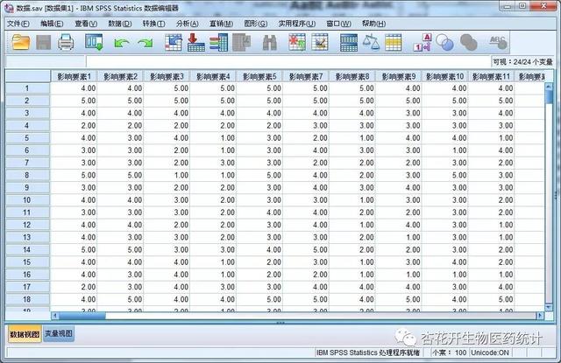Image resolution: width=561 pixels, height=363 pixels.
Task: Select the 影响要素11 column header
Action: click(x=491, y=76)
